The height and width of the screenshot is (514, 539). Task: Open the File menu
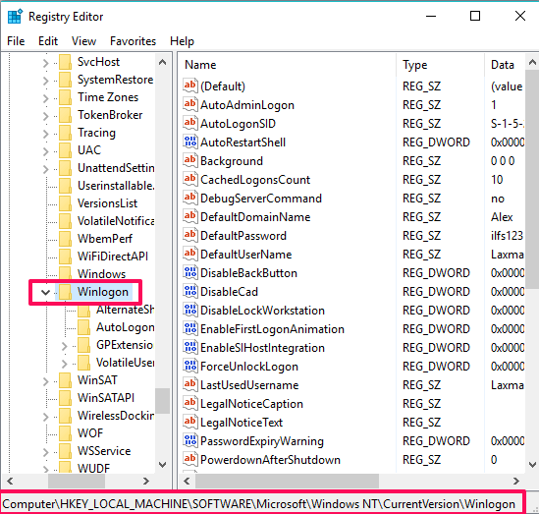[16, 41]
